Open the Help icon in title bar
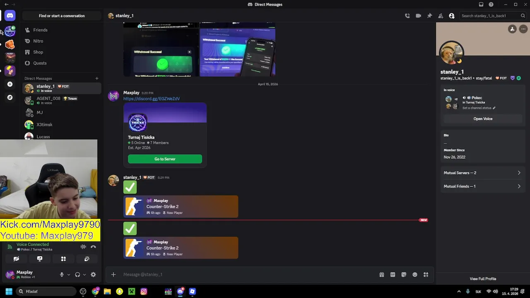The width and height of the screenshot is (530, 298). (491, 5)
